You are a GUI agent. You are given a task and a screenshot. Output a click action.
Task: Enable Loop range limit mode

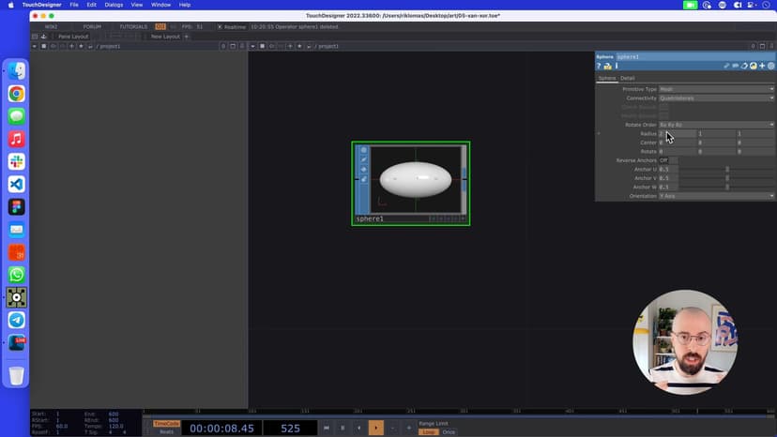[x=428, y=431]
